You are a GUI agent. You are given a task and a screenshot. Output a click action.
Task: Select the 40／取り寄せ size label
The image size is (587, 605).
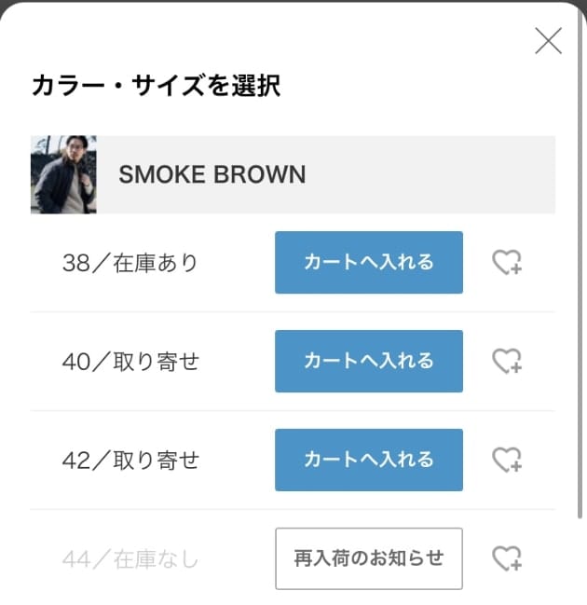130,362
